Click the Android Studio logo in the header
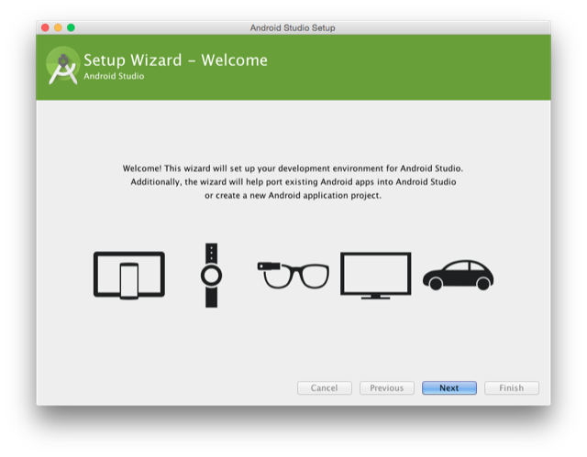587x457 pixels. coord(63,66)
